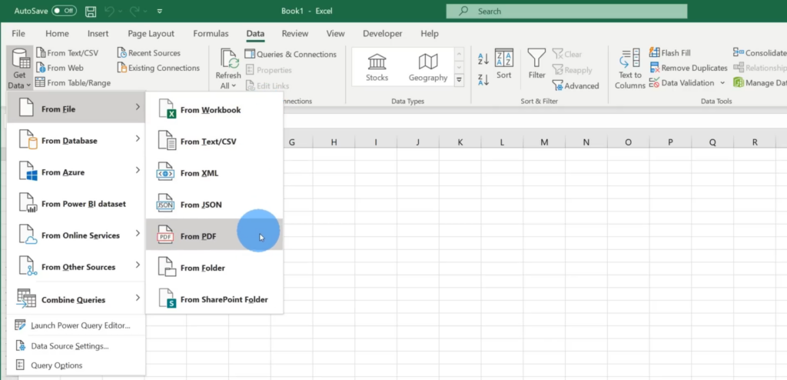Click Remove Duplicates
The height and width of the screenshot is (380, 787).
688,68
